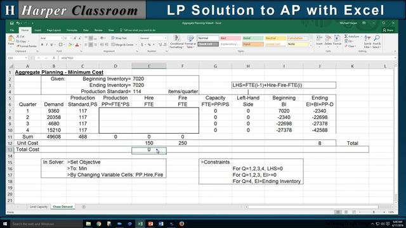Open the File tab

(x=12, y=30)
